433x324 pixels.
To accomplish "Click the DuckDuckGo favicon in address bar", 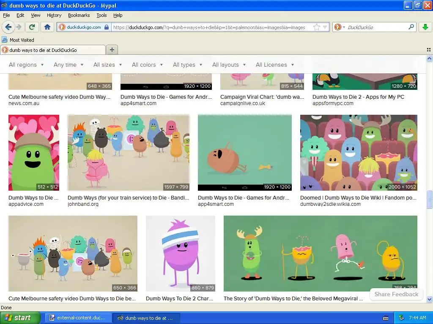I will [x=62, y=27].
